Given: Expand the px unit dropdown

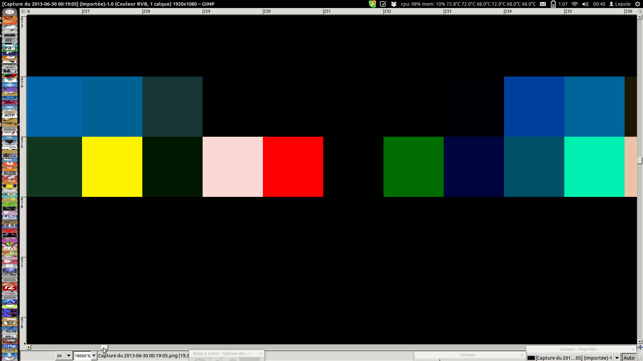Looking at the screenshot, I should click(x=69, y=356).
